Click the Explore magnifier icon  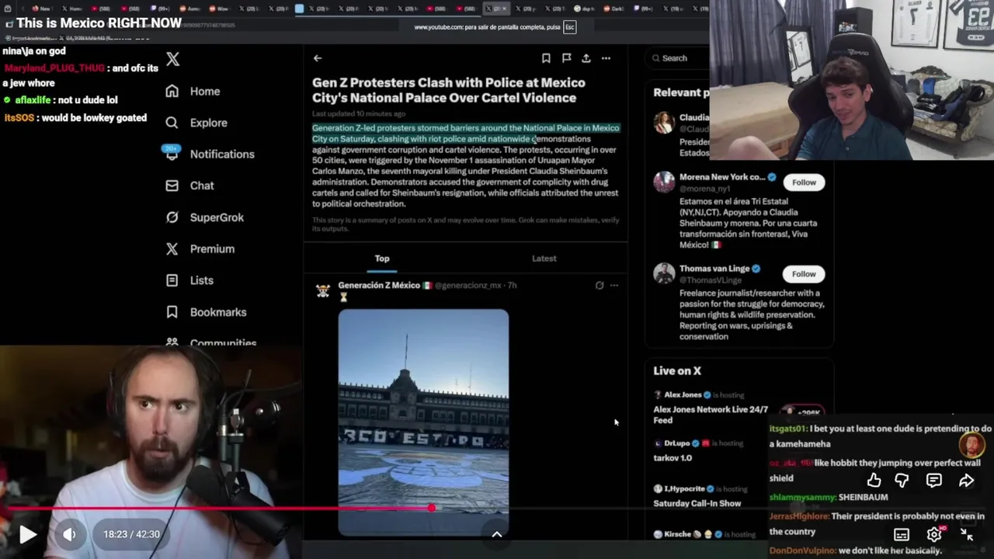click(172, 123)
